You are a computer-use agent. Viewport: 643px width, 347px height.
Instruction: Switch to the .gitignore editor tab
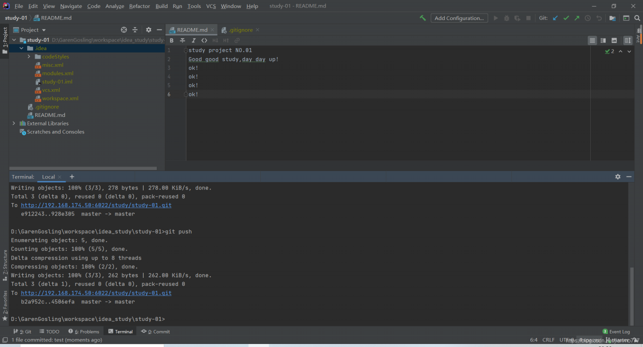pyautogui.click(x=240, y=30)
